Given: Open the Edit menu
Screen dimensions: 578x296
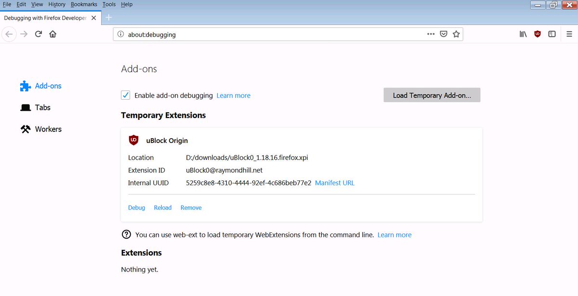Looking at the screenshot, I should pos(21,4).
